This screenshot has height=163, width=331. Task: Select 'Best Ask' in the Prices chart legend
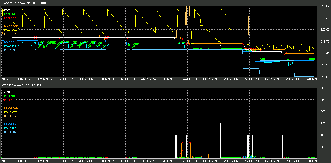(9, 18)
